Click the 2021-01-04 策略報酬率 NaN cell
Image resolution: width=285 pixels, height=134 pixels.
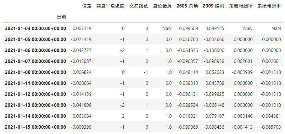[248, 28]
